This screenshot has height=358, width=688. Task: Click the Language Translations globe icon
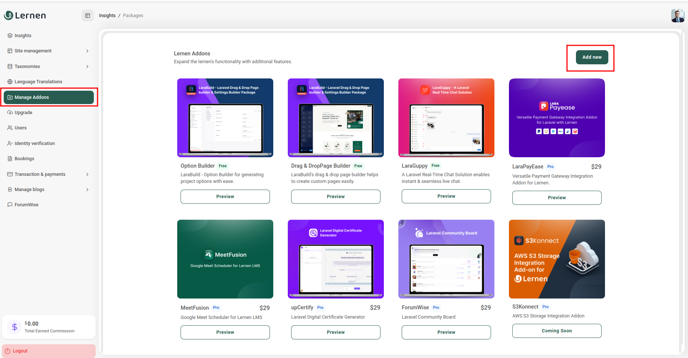[10, 82]
